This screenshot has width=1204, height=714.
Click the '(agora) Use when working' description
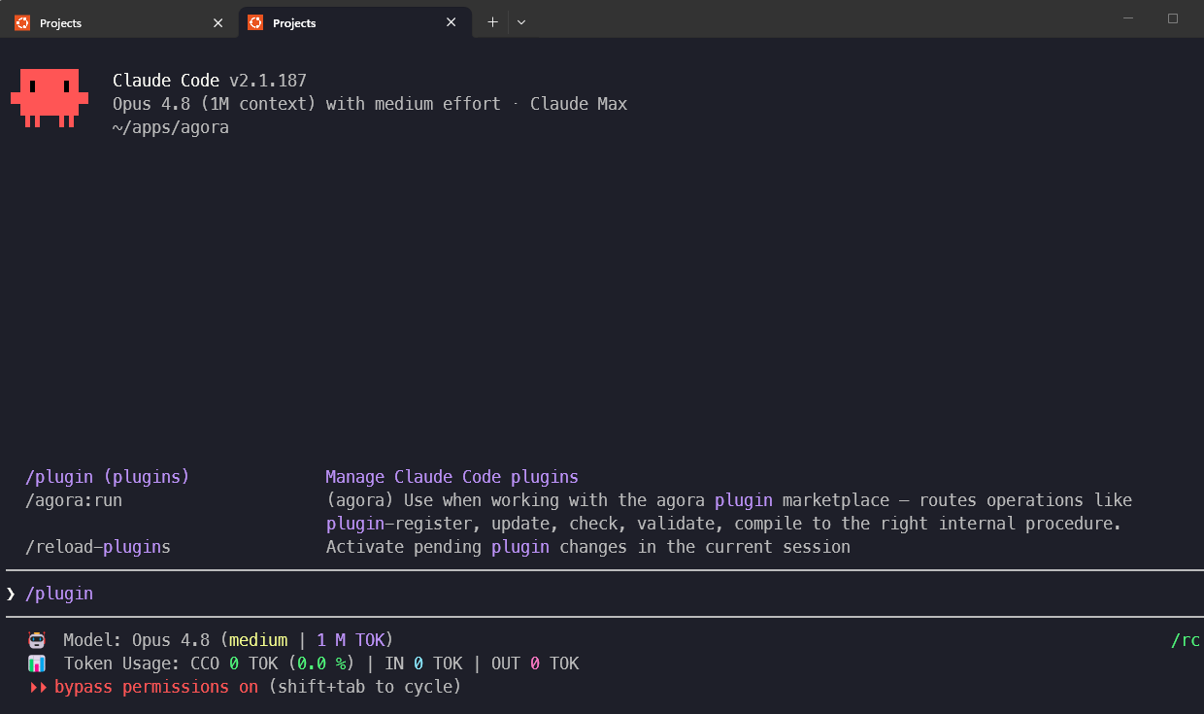pyautogui.click(x=729, y=512)
